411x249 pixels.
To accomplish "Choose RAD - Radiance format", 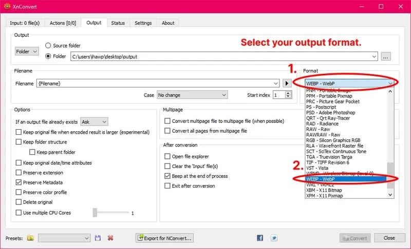I will 346,123.
